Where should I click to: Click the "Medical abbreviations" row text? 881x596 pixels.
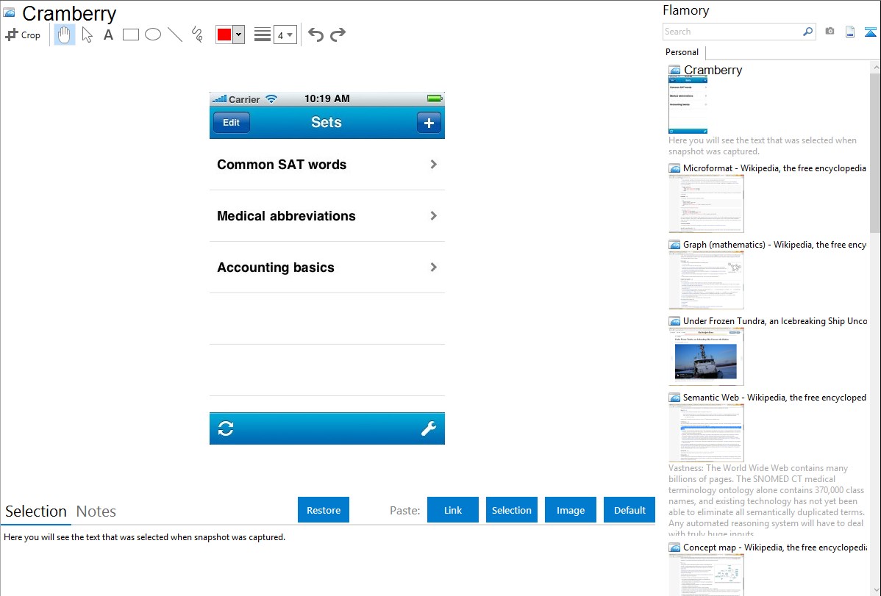tap(286, 216)
